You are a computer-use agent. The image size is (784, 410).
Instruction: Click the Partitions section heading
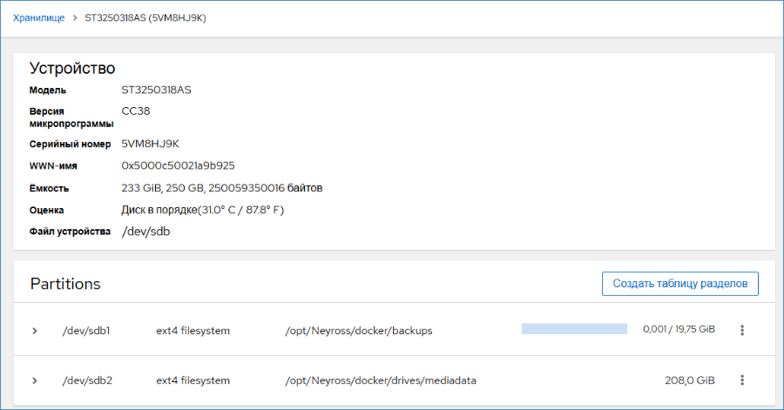click(x=65, y=284)
